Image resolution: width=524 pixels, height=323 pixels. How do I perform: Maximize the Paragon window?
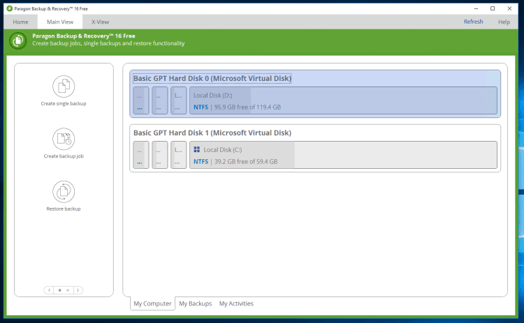493,8
